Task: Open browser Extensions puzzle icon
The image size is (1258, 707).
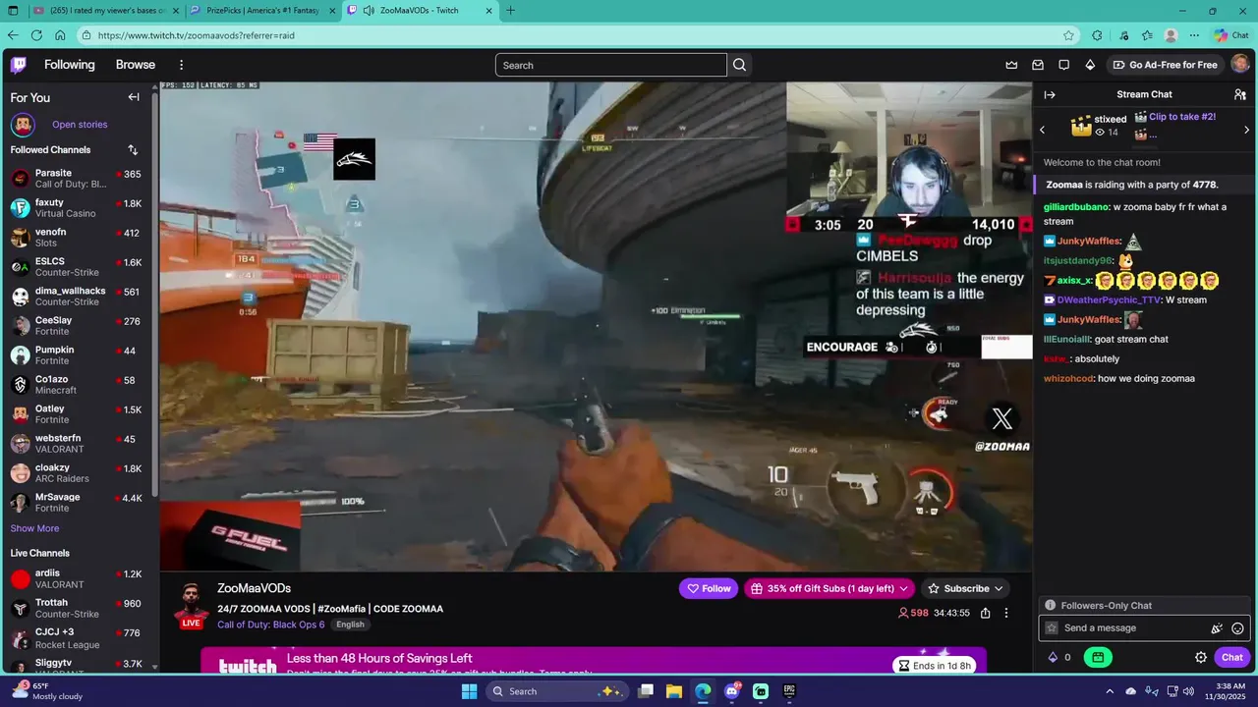Action: 1097,35
